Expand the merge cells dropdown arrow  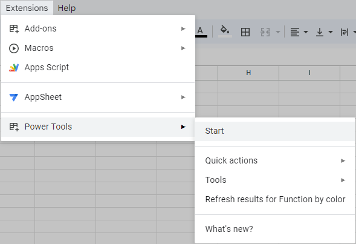coord(277,32)
